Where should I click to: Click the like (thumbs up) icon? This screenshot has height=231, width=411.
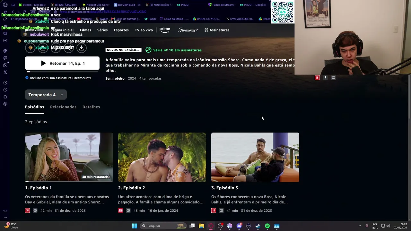click(43, 48)
